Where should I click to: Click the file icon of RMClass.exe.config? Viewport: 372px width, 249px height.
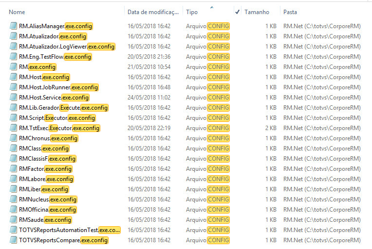click(13, 148)
